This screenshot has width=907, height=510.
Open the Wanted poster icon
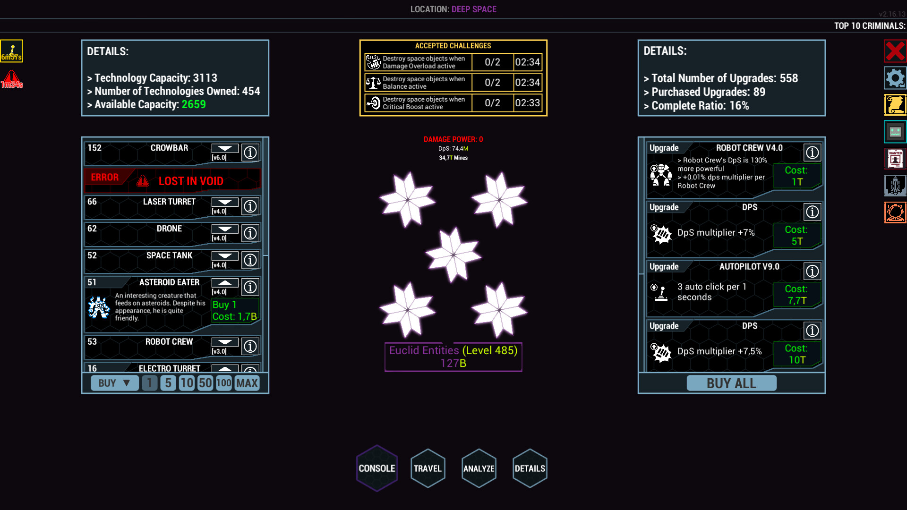point(895,159)
